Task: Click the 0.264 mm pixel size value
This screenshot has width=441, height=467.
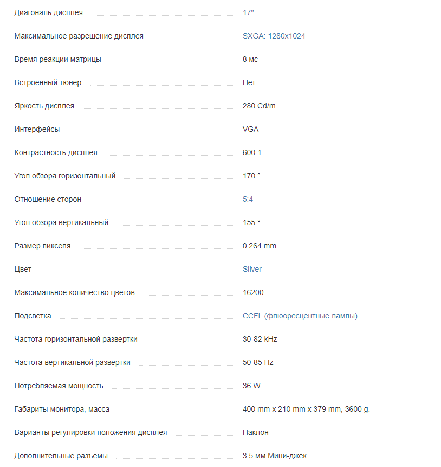Action: click(x=260, y=246)
